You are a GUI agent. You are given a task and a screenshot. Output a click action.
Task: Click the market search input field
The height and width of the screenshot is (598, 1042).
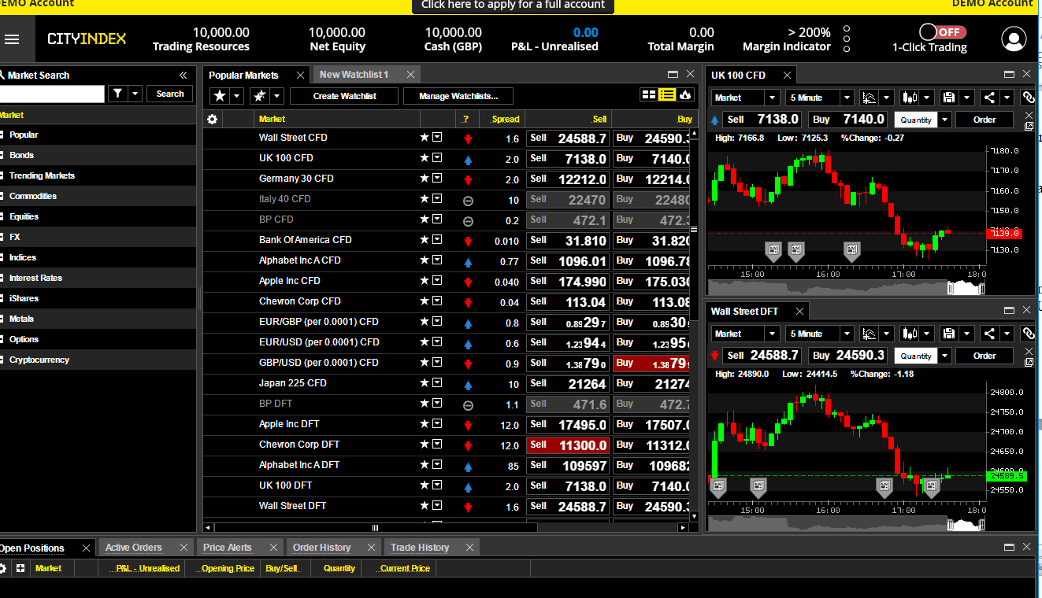click(52, 94)
